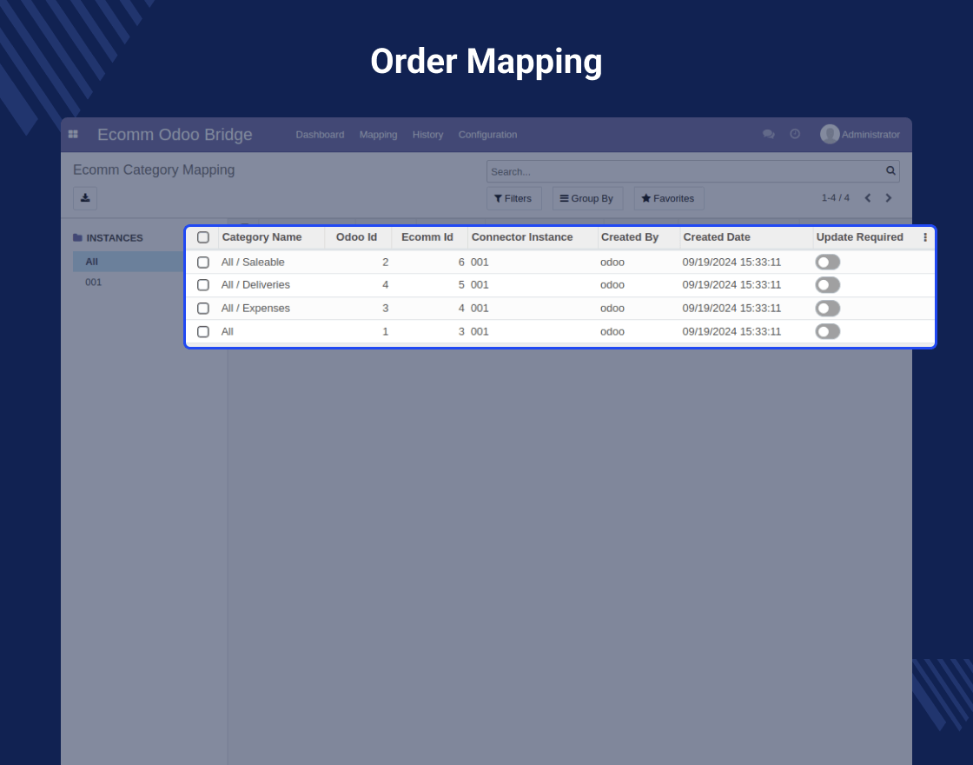Viewport: 973px width, 765px height.
Task: Tick the select-all header checkbox
Action: pos(203,237)
